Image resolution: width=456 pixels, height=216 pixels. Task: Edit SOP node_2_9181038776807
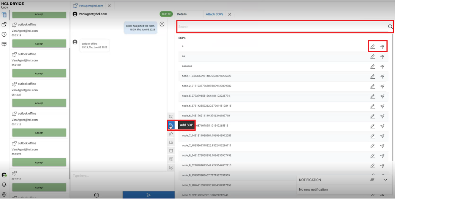click(373, 86)
